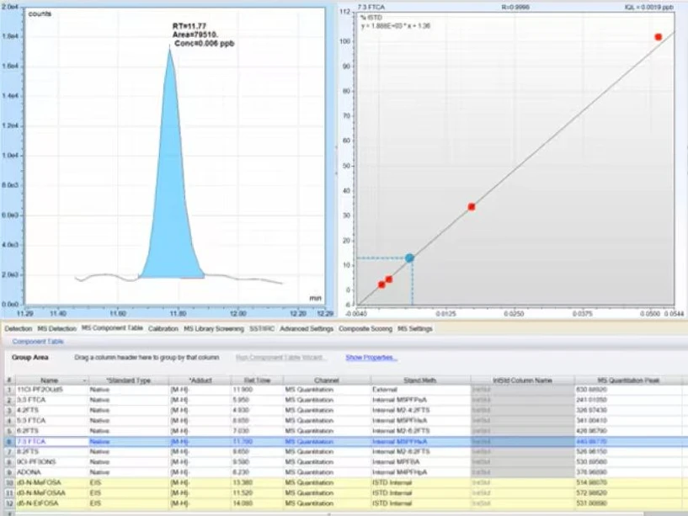Screen dimensions: 688x516
Task: Select the 11Cl-PF3OUdS component row
Action: pos(347,390)
